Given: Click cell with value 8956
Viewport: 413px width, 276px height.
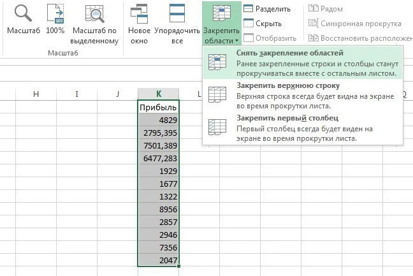Looking at the screenshot, I should point(159,208).
